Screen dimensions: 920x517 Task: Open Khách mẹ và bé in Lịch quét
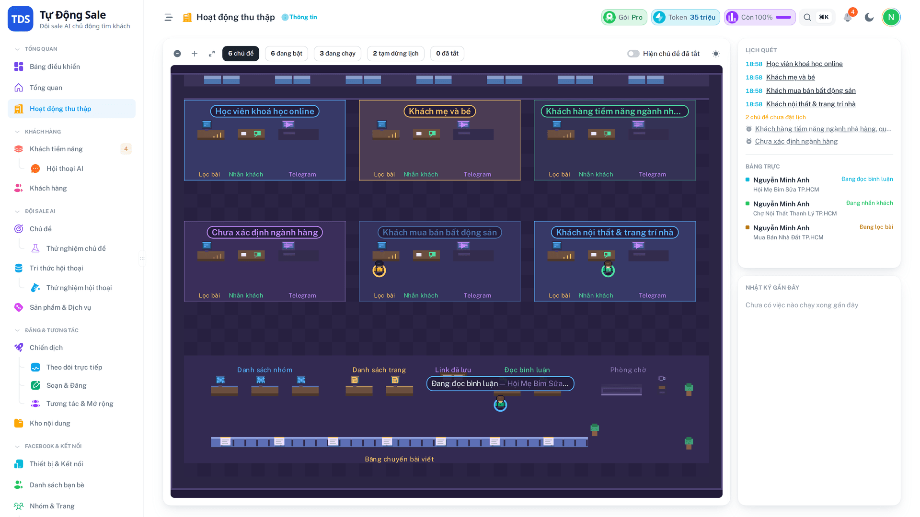point(790,77)
